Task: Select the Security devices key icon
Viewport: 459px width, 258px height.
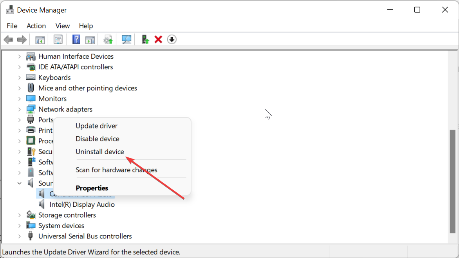Action: [31, 151]
